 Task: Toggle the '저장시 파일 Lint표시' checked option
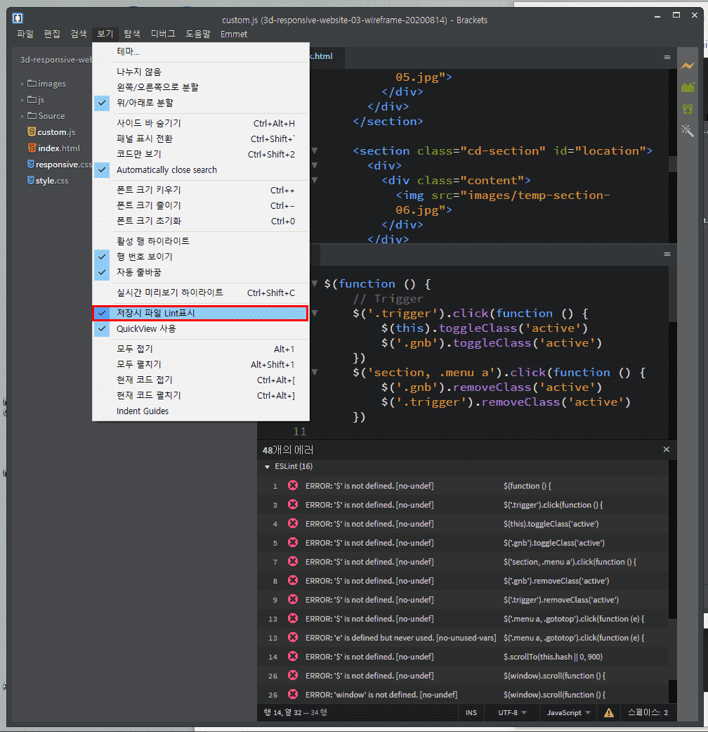[x=200, y=313]
